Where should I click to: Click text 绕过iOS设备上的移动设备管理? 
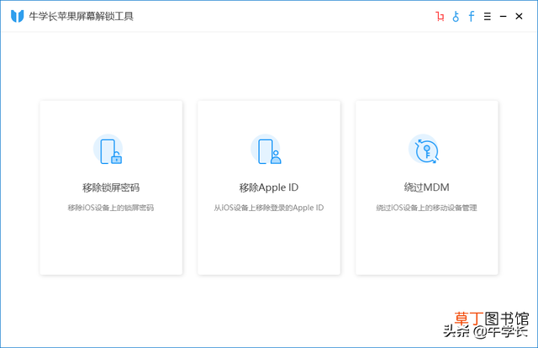coord(426,208)
